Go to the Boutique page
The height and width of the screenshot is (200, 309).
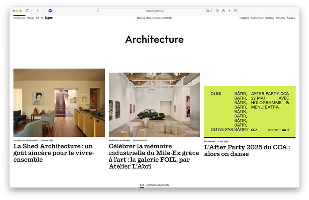pos(270,18)
